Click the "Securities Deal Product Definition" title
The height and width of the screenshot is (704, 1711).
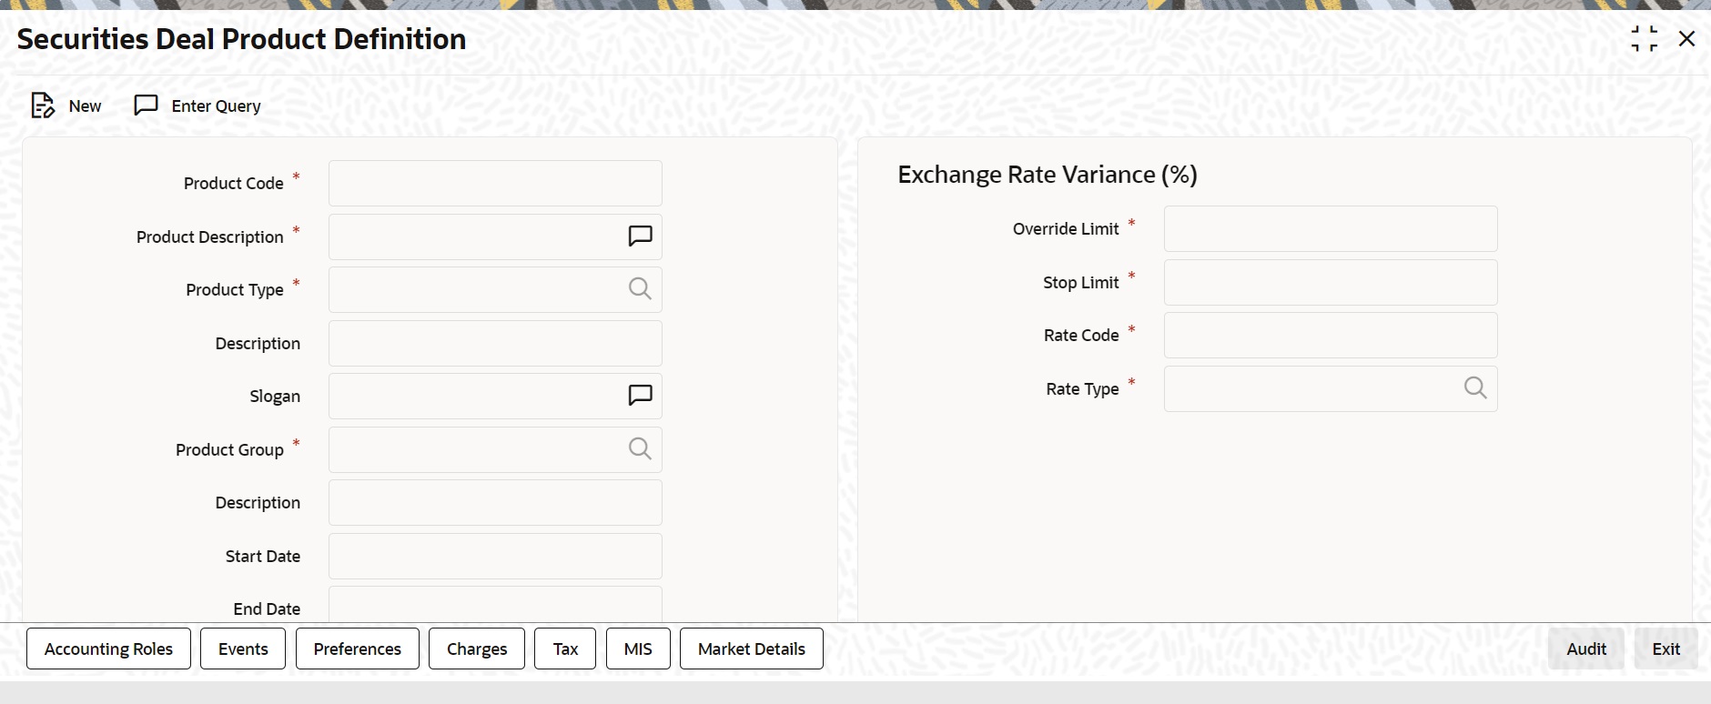point(241,39)
